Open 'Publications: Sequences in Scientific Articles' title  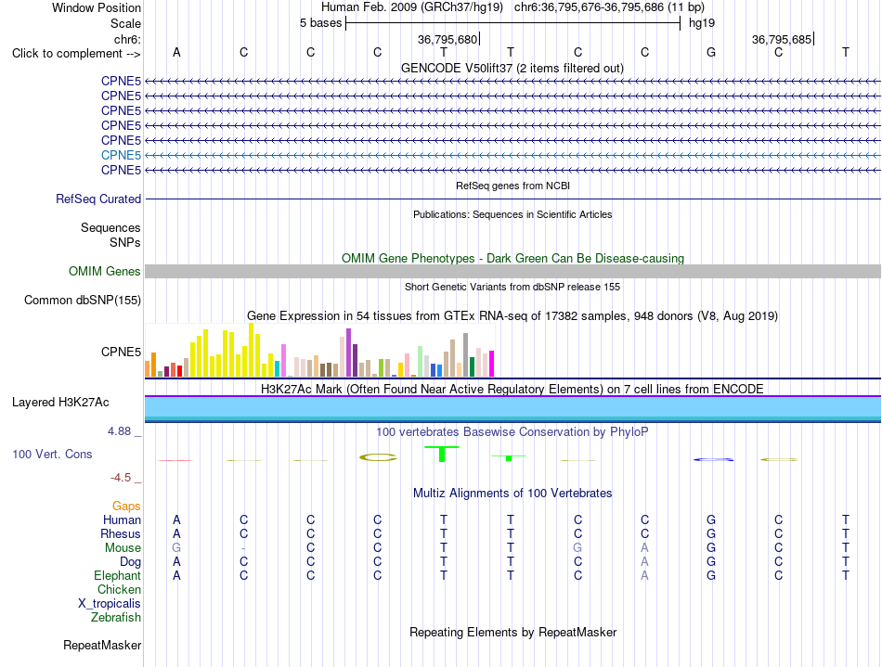click(x=512, y=214)
